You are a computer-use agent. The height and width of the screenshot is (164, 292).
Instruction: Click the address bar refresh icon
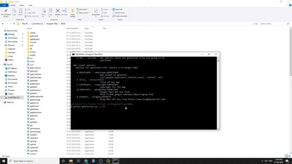pos(256,24)
